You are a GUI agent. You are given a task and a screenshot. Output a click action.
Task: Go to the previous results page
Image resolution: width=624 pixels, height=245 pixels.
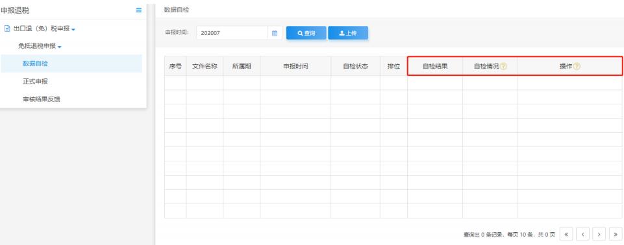[x=582, y=234]
